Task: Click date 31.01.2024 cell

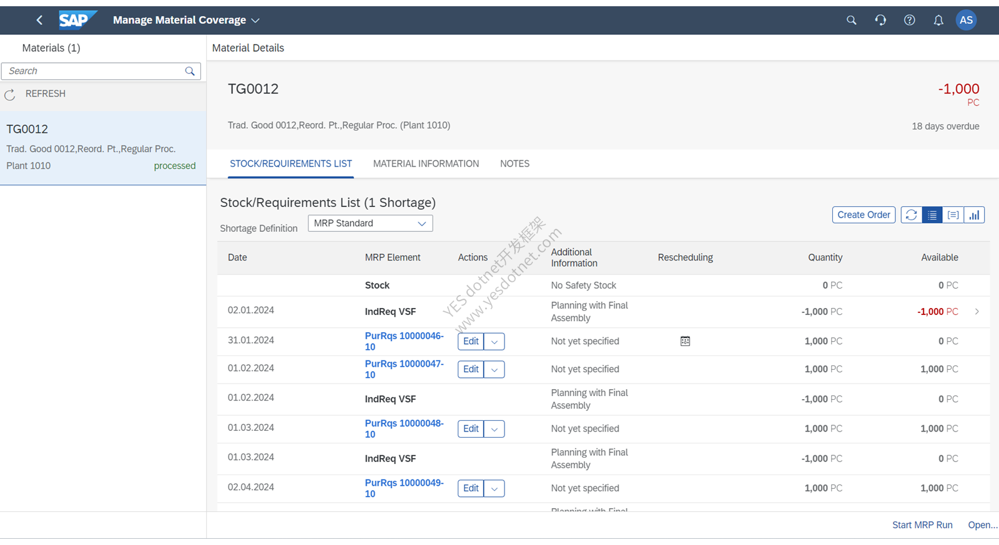Action: (250, 340)
